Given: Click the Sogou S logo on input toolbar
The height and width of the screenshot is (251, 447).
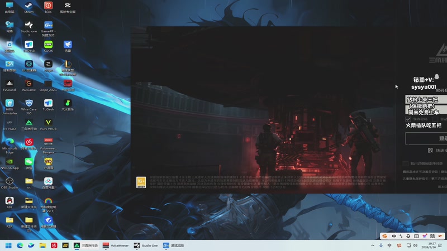Looking at the screenshot, I should [384, 236].
